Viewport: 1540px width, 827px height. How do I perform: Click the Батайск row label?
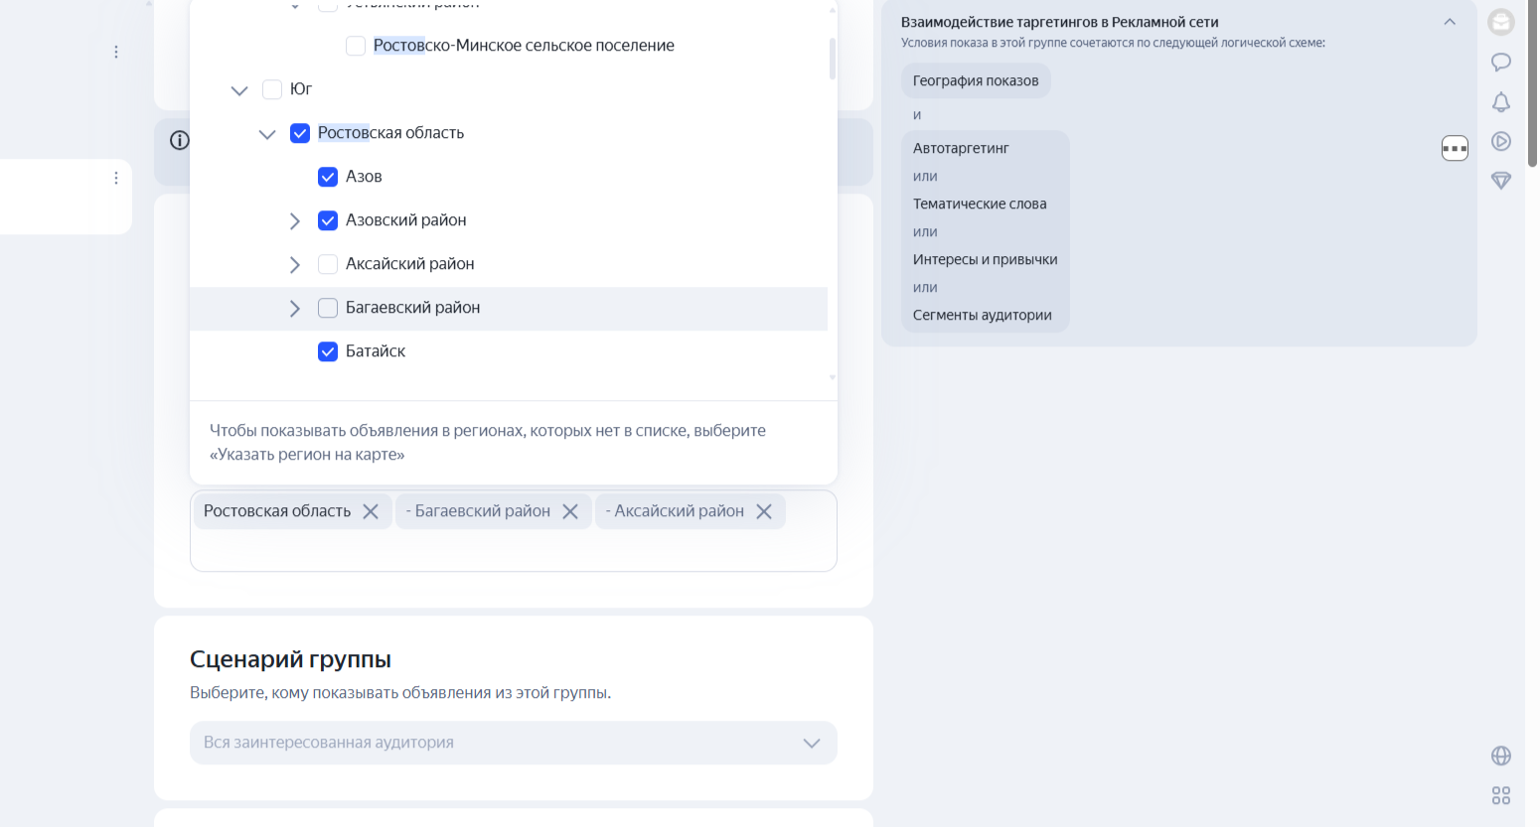(x=376, y=351)
